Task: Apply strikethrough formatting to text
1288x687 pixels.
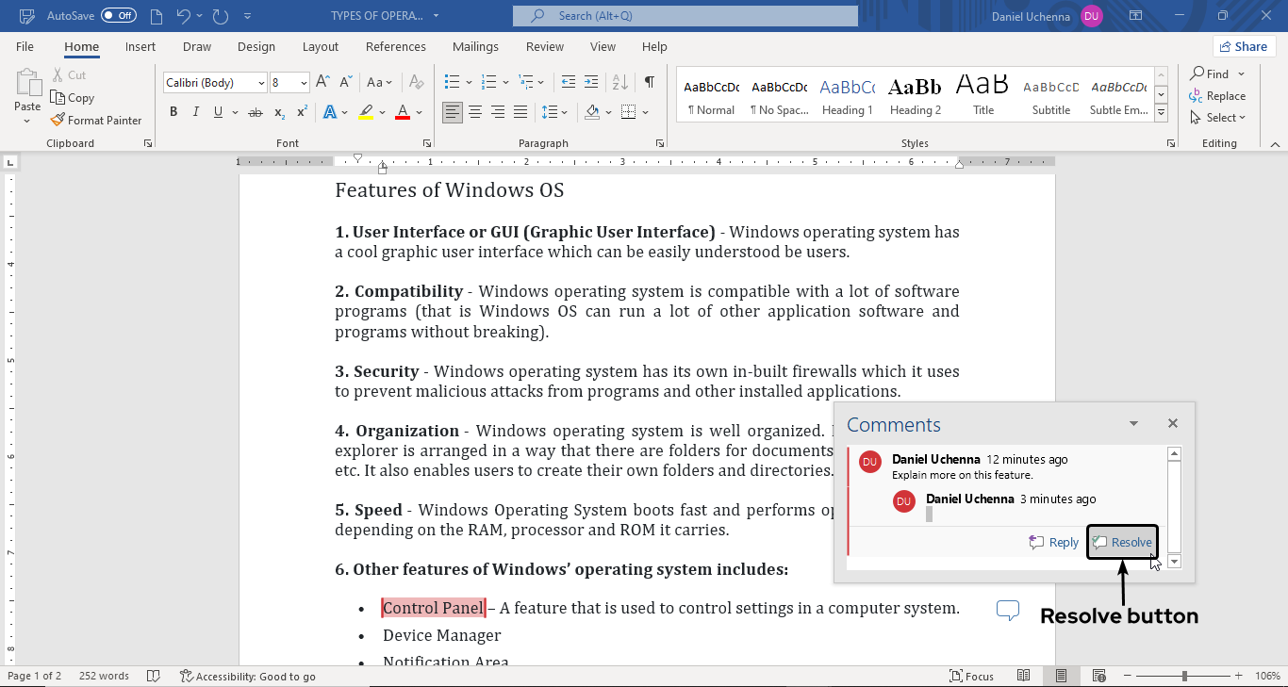Action: click(x=255, y=112)
